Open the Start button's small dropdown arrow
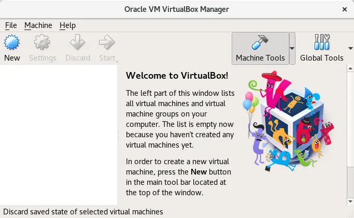This screenshot has width=354, height=218. pos(117,61)
